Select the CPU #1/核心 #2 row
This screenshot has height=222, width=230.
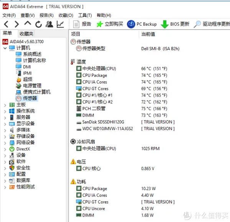pos(122,102)
